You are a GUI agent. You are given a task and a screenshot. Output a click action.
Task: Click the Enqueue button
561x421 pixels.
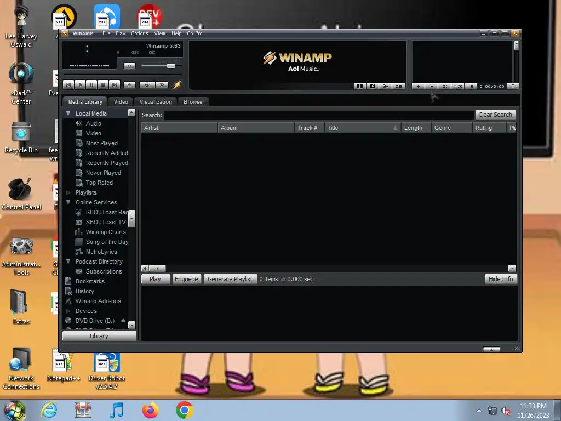(x=186, y=279)
